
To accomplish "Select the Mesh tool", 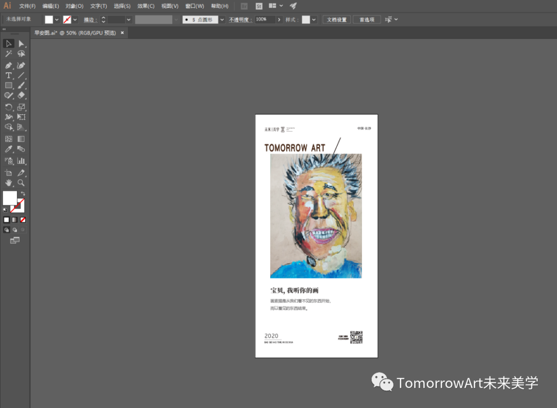I will [x=9, y=139].
